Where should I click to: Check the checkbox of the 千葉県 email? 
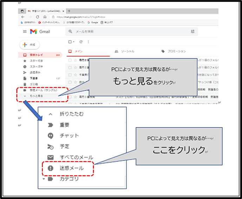(x=70, y=75)
